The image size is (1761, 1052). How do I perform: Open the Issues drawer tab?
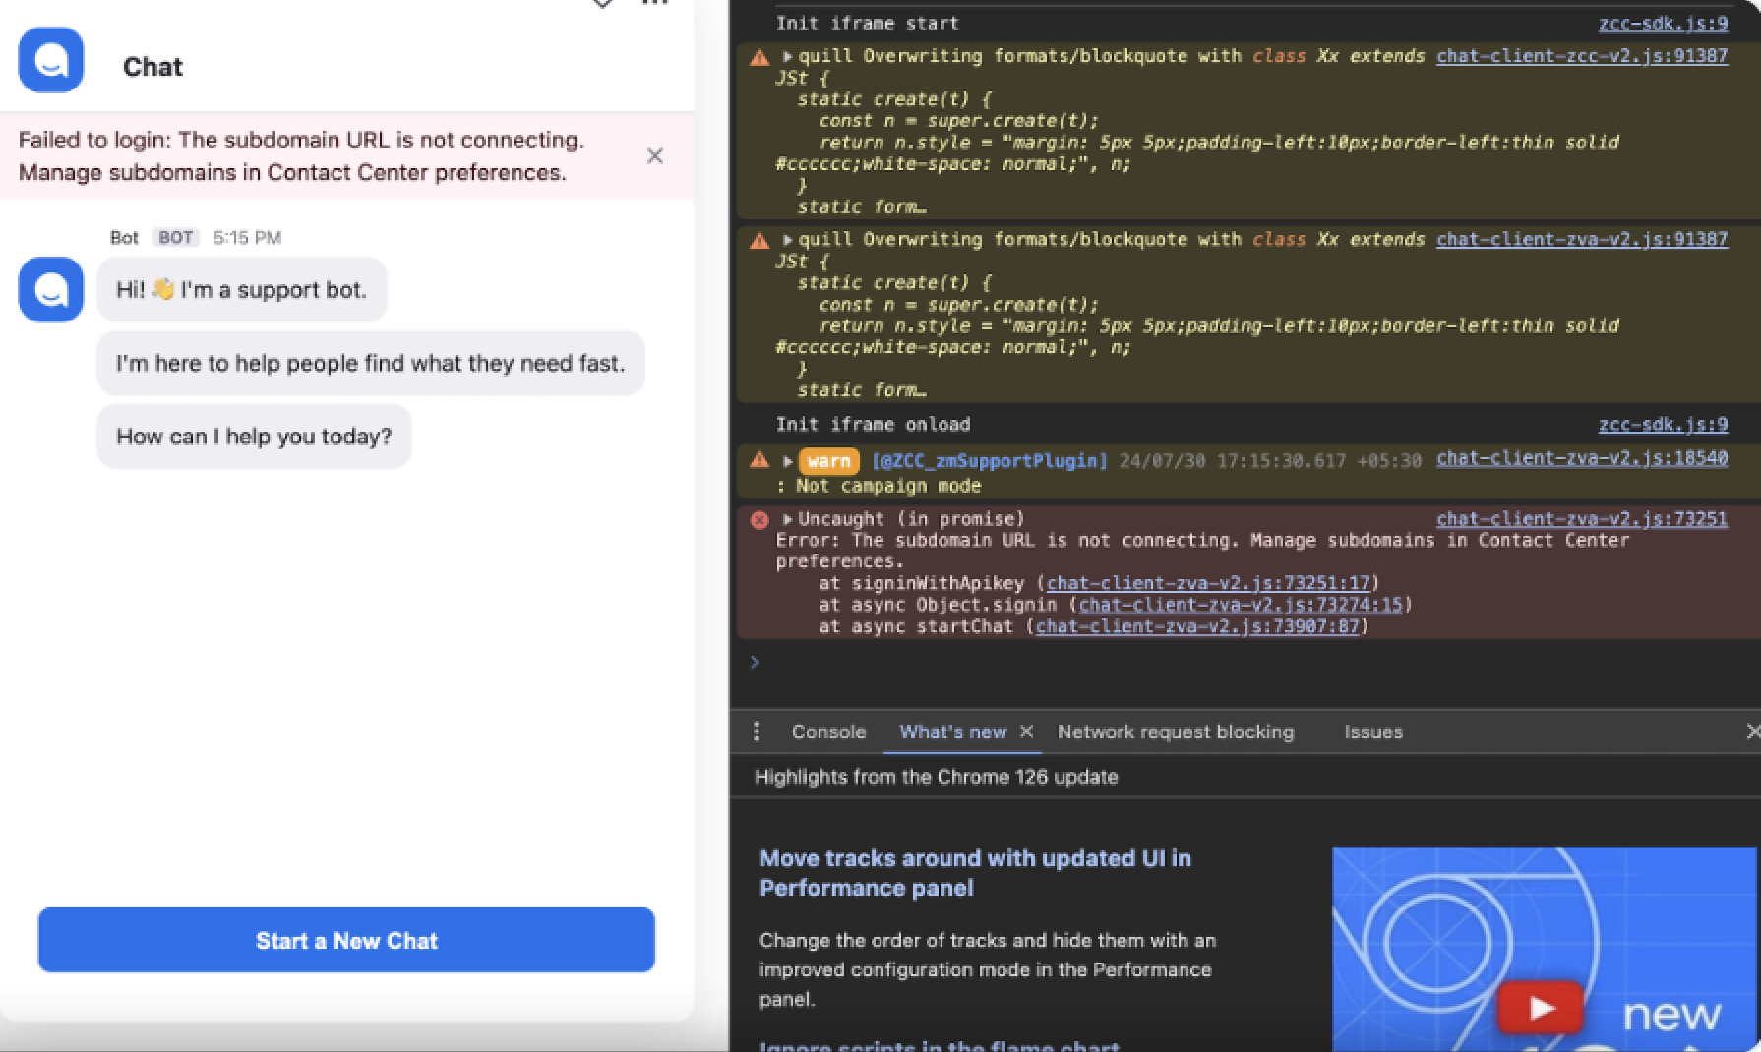coord(1373,731)
